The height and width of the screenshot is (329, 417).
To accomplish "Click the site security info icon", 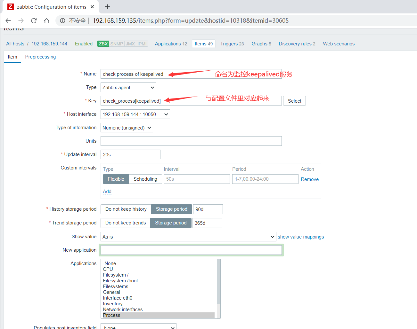I will tap(63, 21).
